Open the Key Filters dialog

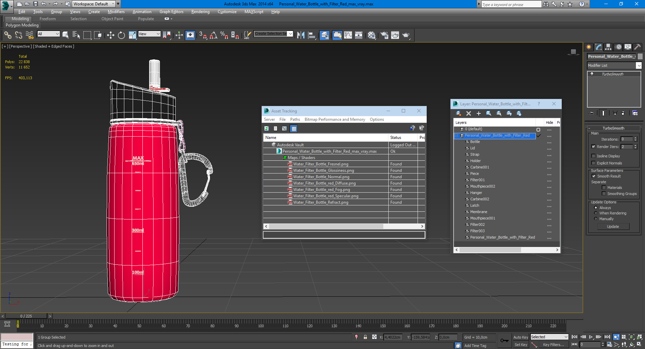pos(553,345)
